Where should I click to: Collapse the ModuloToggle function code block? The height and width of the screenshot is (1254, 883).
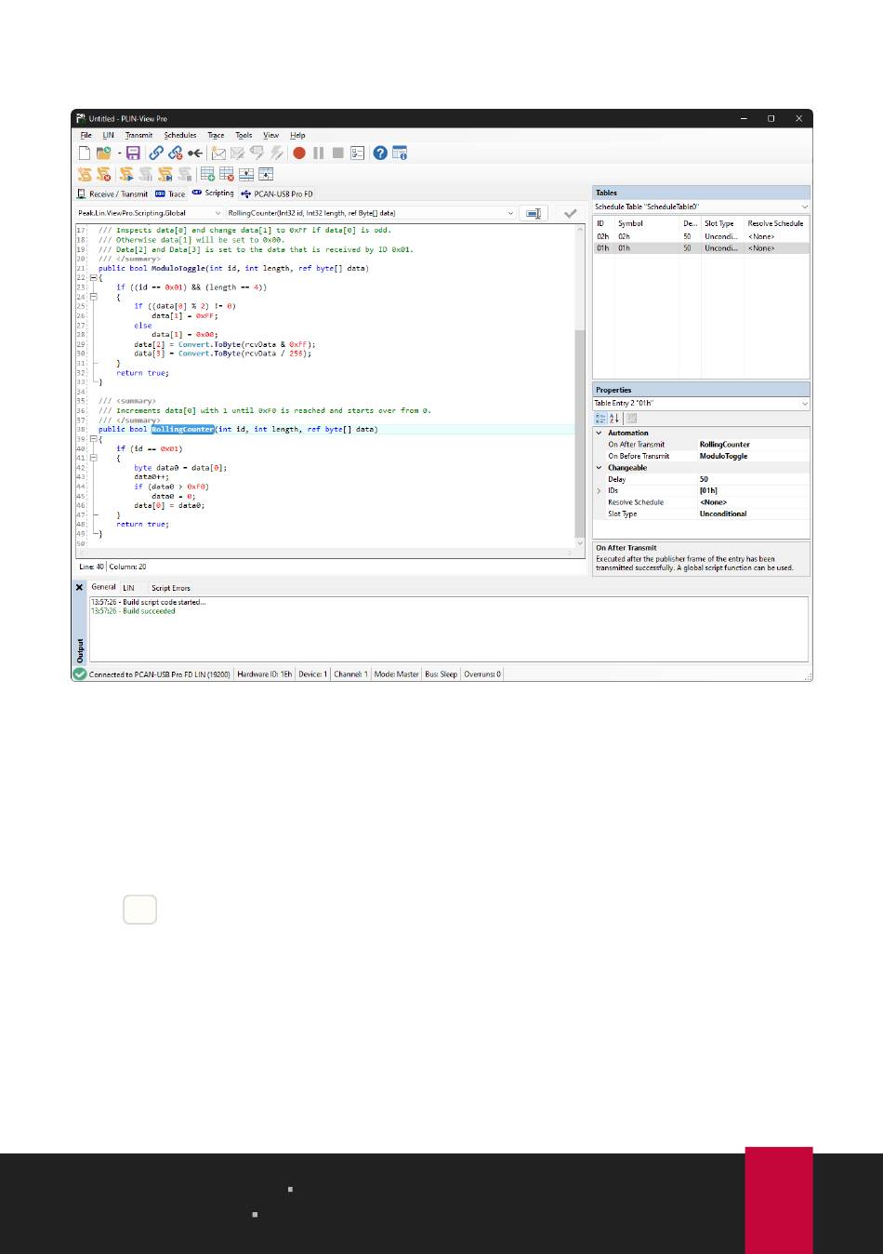click(x=93, y=278)
